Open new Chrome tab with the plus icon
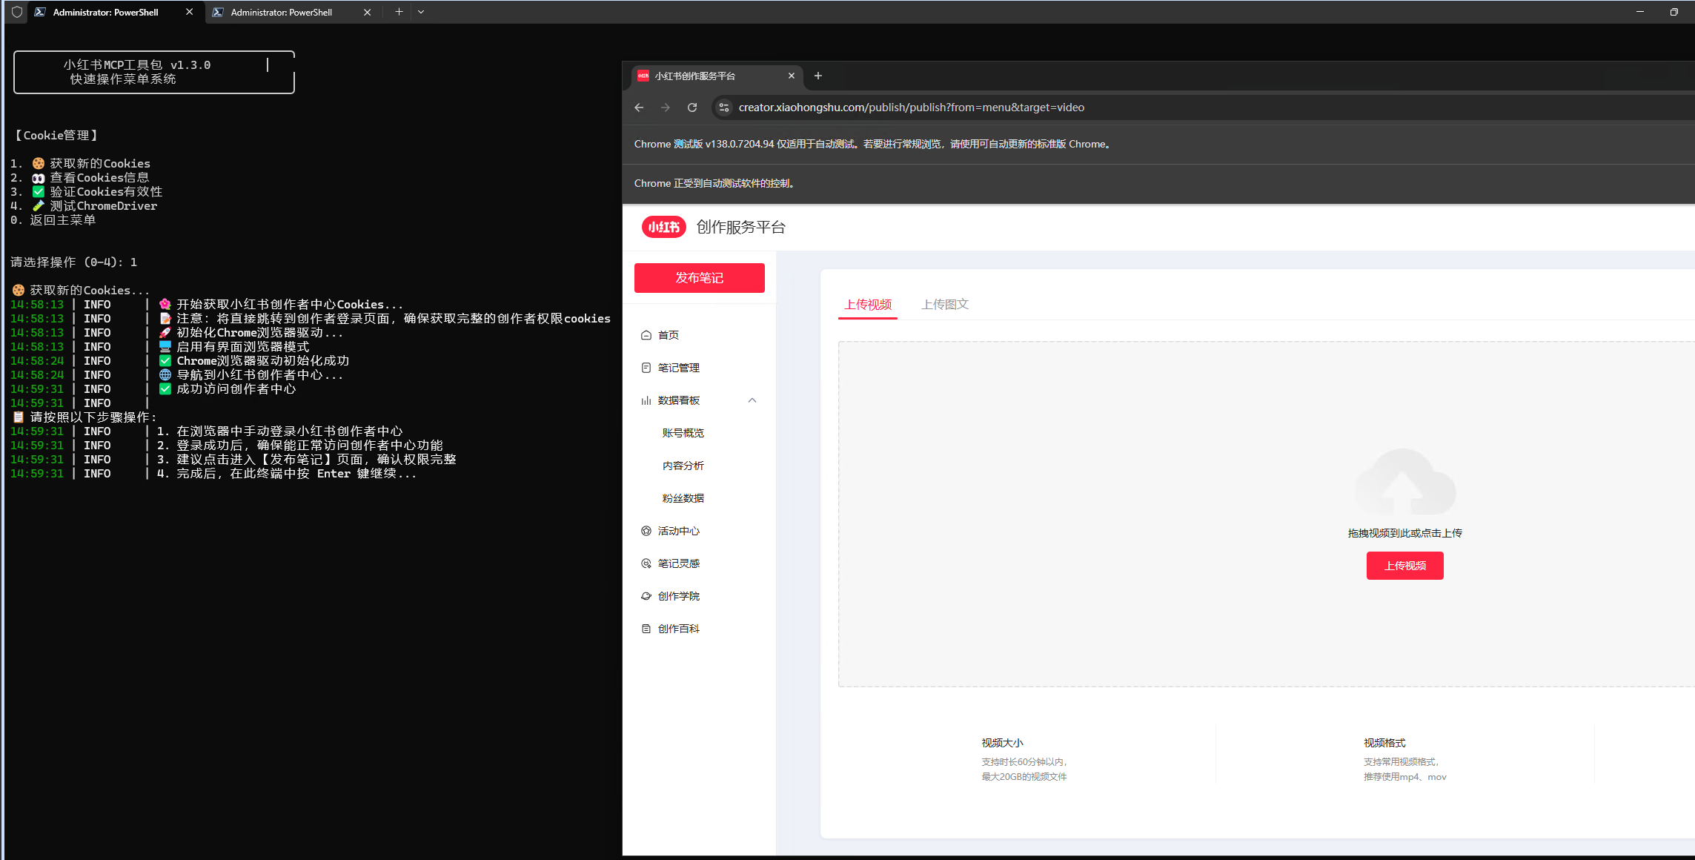The image size is (1695, 860). click(818, 76)
